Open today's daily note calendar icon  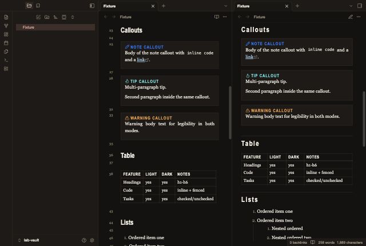(x=6, y=43)
